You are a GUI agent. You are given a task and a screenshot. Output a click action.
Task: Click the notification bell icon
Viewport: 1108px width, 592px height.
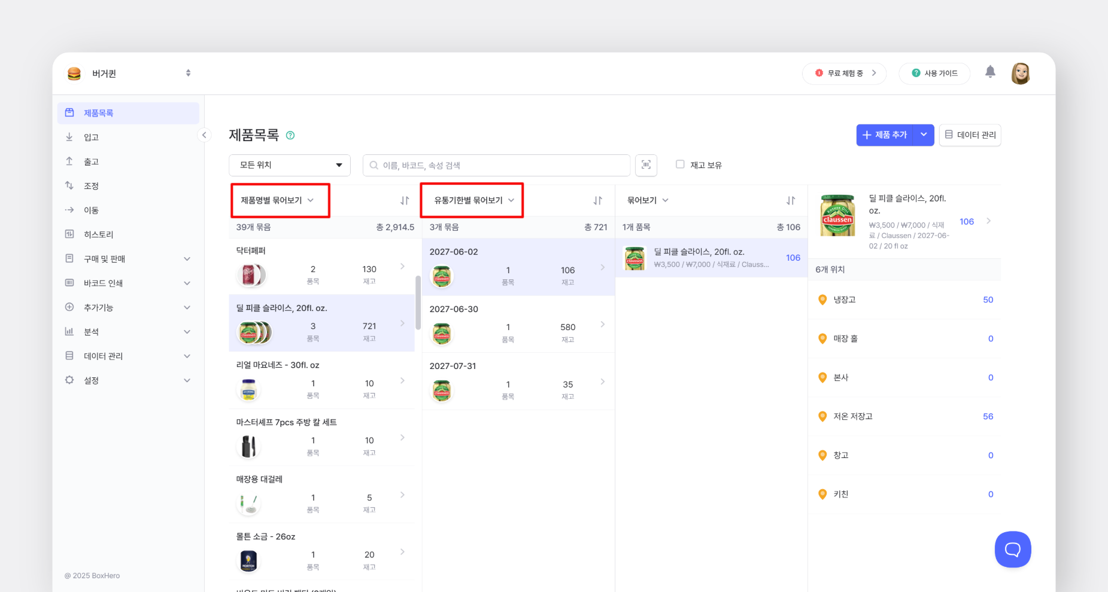pyautogui.click(x=990, y=72)
